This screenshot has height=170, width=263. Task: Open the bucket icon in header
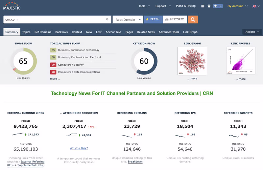tap(209, 6)
